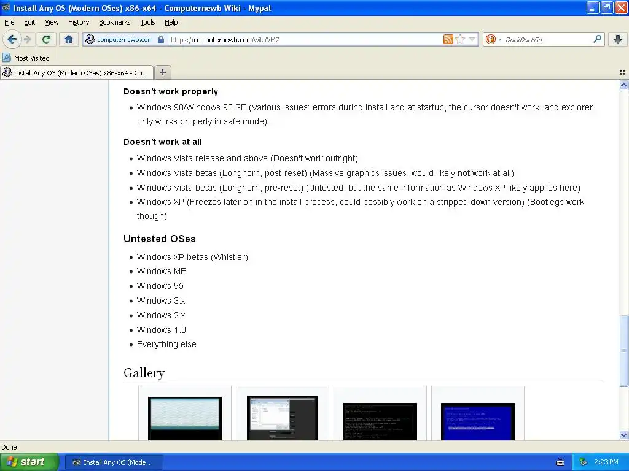The width and height of the screenshot is (629, 471).
Task: Click the Gallery section heading
Action: point(144,373)
